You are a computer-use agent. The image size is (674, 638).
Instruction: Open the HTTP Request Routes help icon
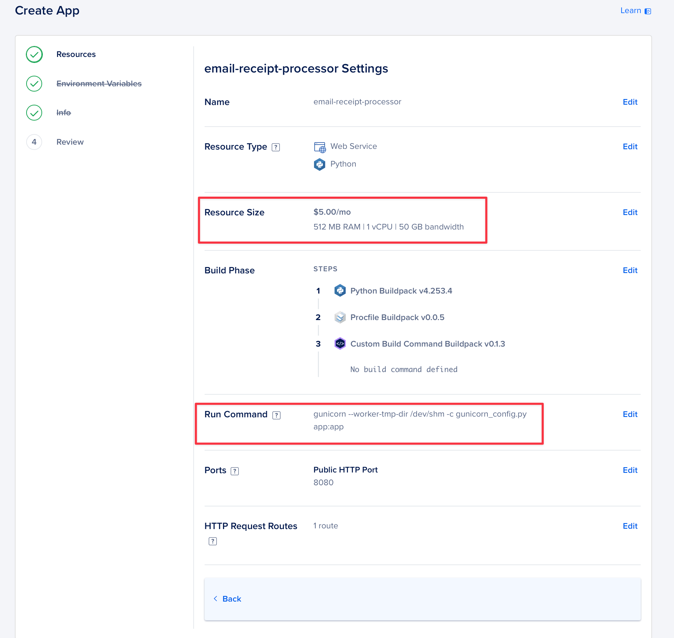click(x=213, y=541)
